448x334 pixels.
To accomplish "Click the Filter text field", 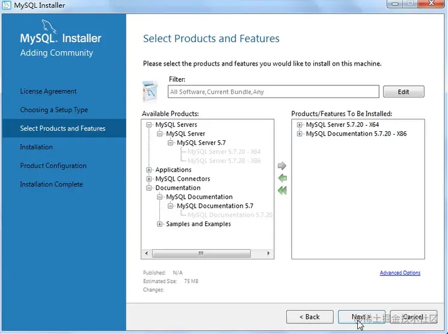I will tap(274, 92).
